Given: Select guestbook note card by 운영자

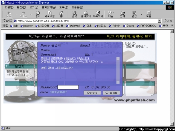Looking at the screenshot, I should (19, 72).
